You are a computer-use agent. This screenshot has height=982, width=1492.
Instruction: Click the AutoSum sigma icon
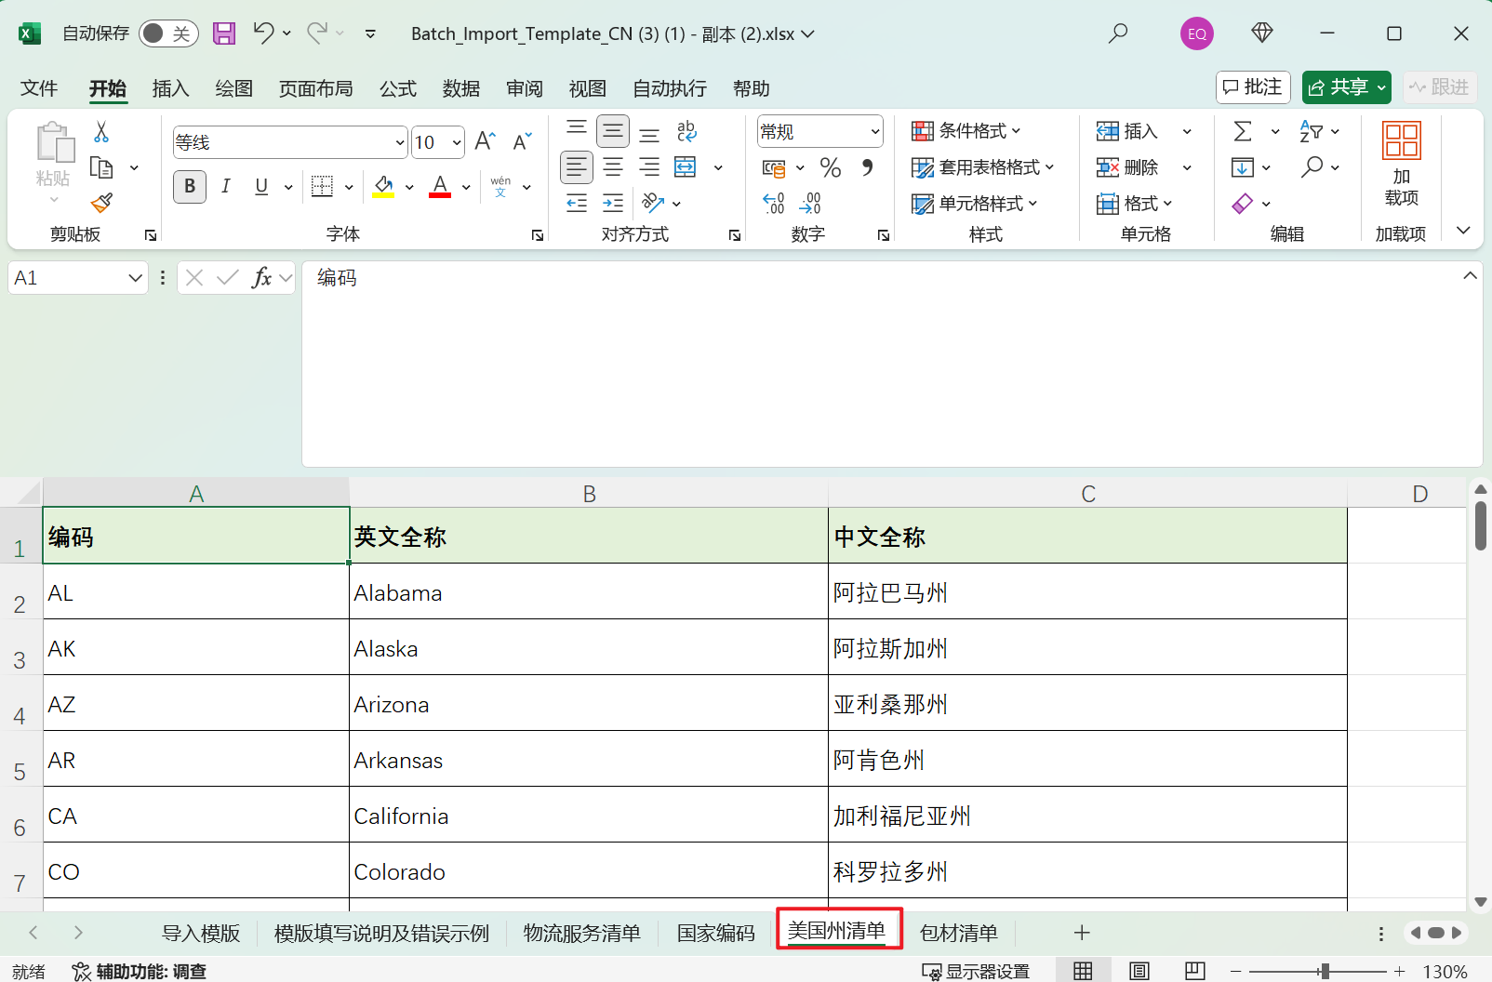pyautogui.click(x=1243, y=131)
